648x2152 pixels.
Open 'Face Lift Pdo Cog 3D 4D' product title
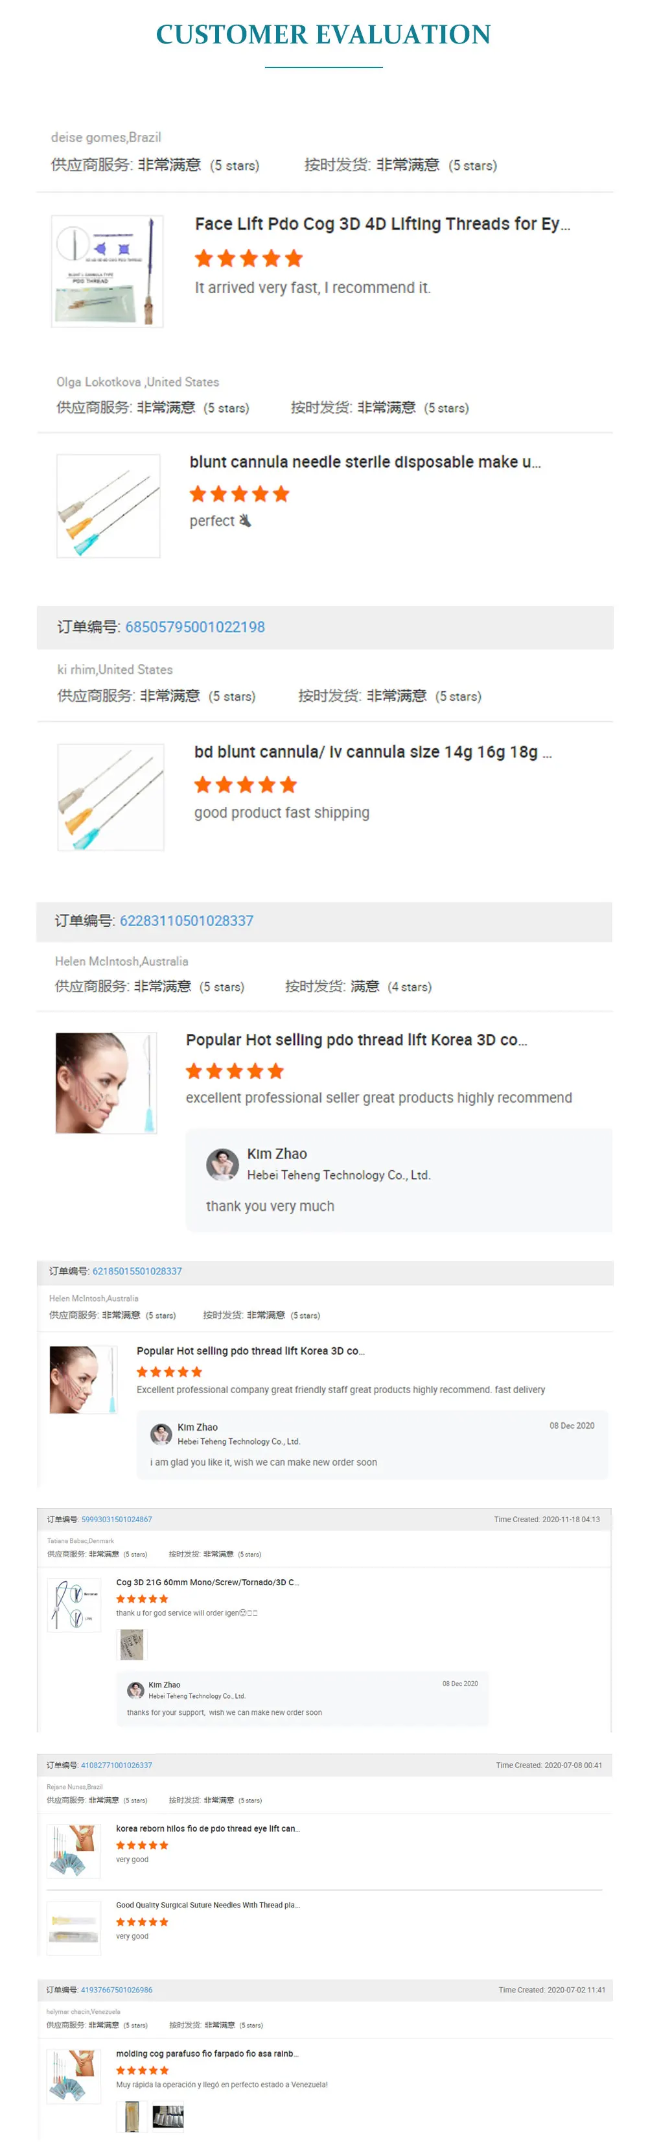pyautogui.click(x=382, y=224)
